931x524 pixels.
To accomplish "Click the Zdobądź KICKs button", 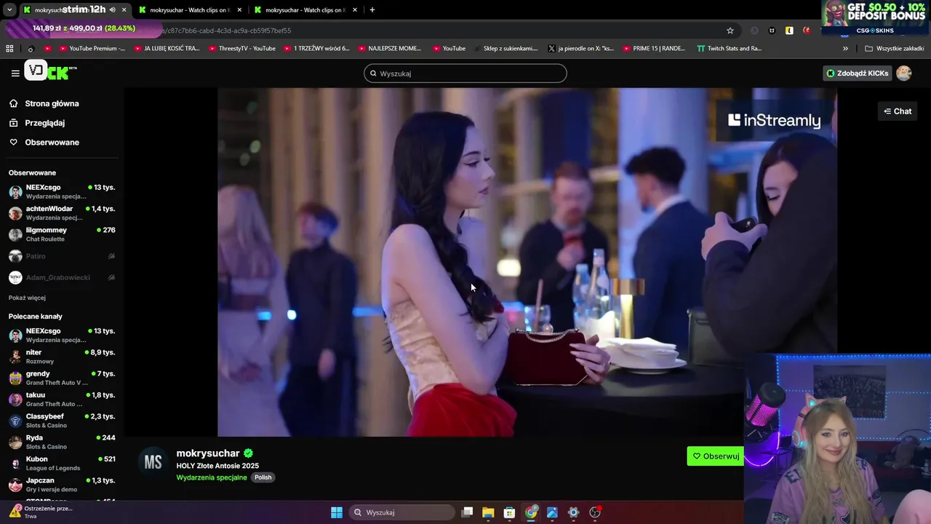I will (x=857, y=73).
